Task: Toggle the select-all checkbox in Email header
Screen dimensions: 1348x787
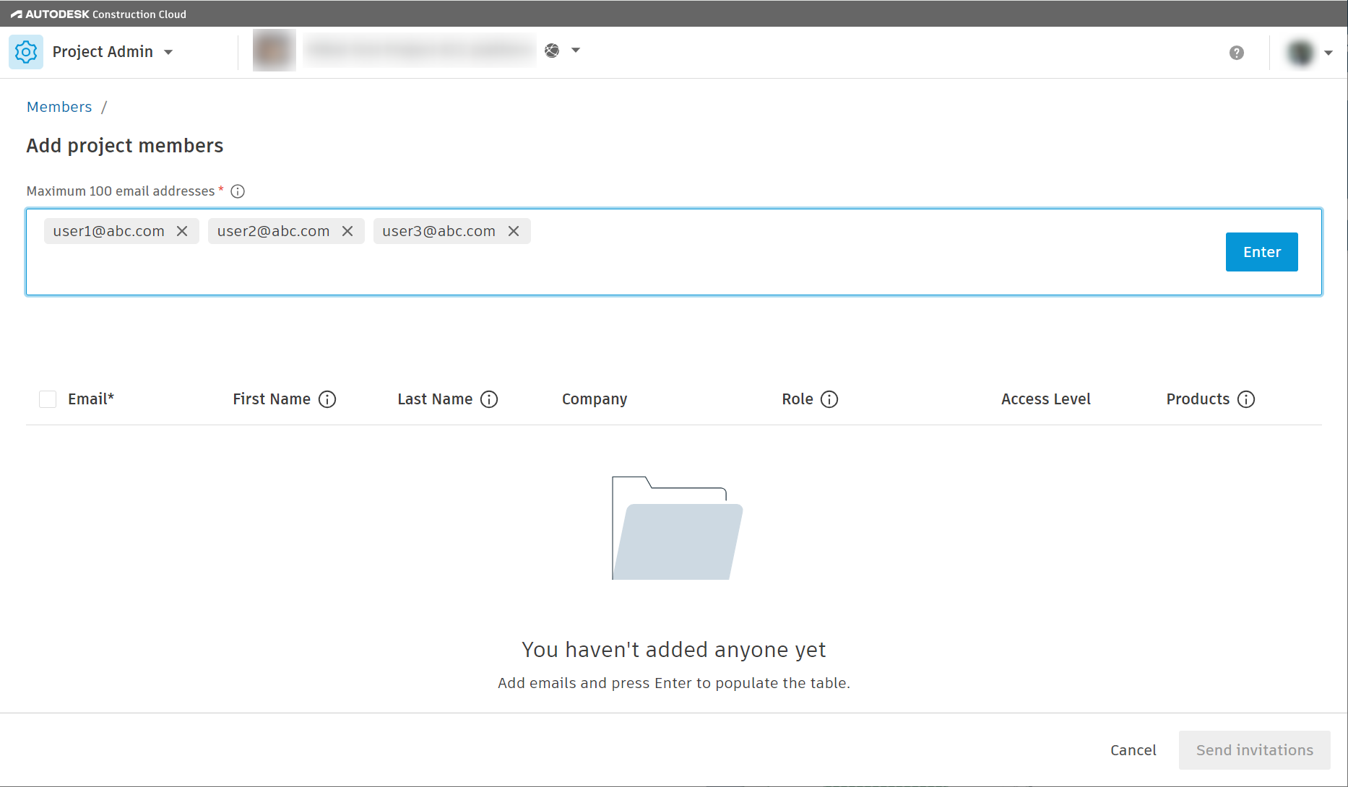Action: 48,399
